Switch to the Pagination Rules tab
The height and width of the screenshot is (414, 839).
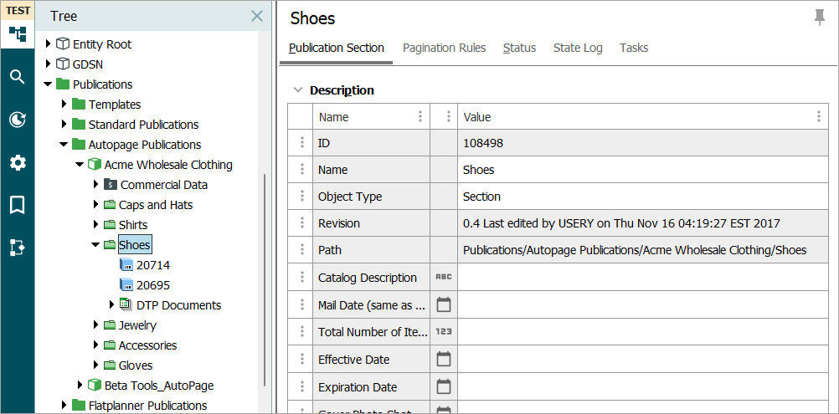coord(444,48)
